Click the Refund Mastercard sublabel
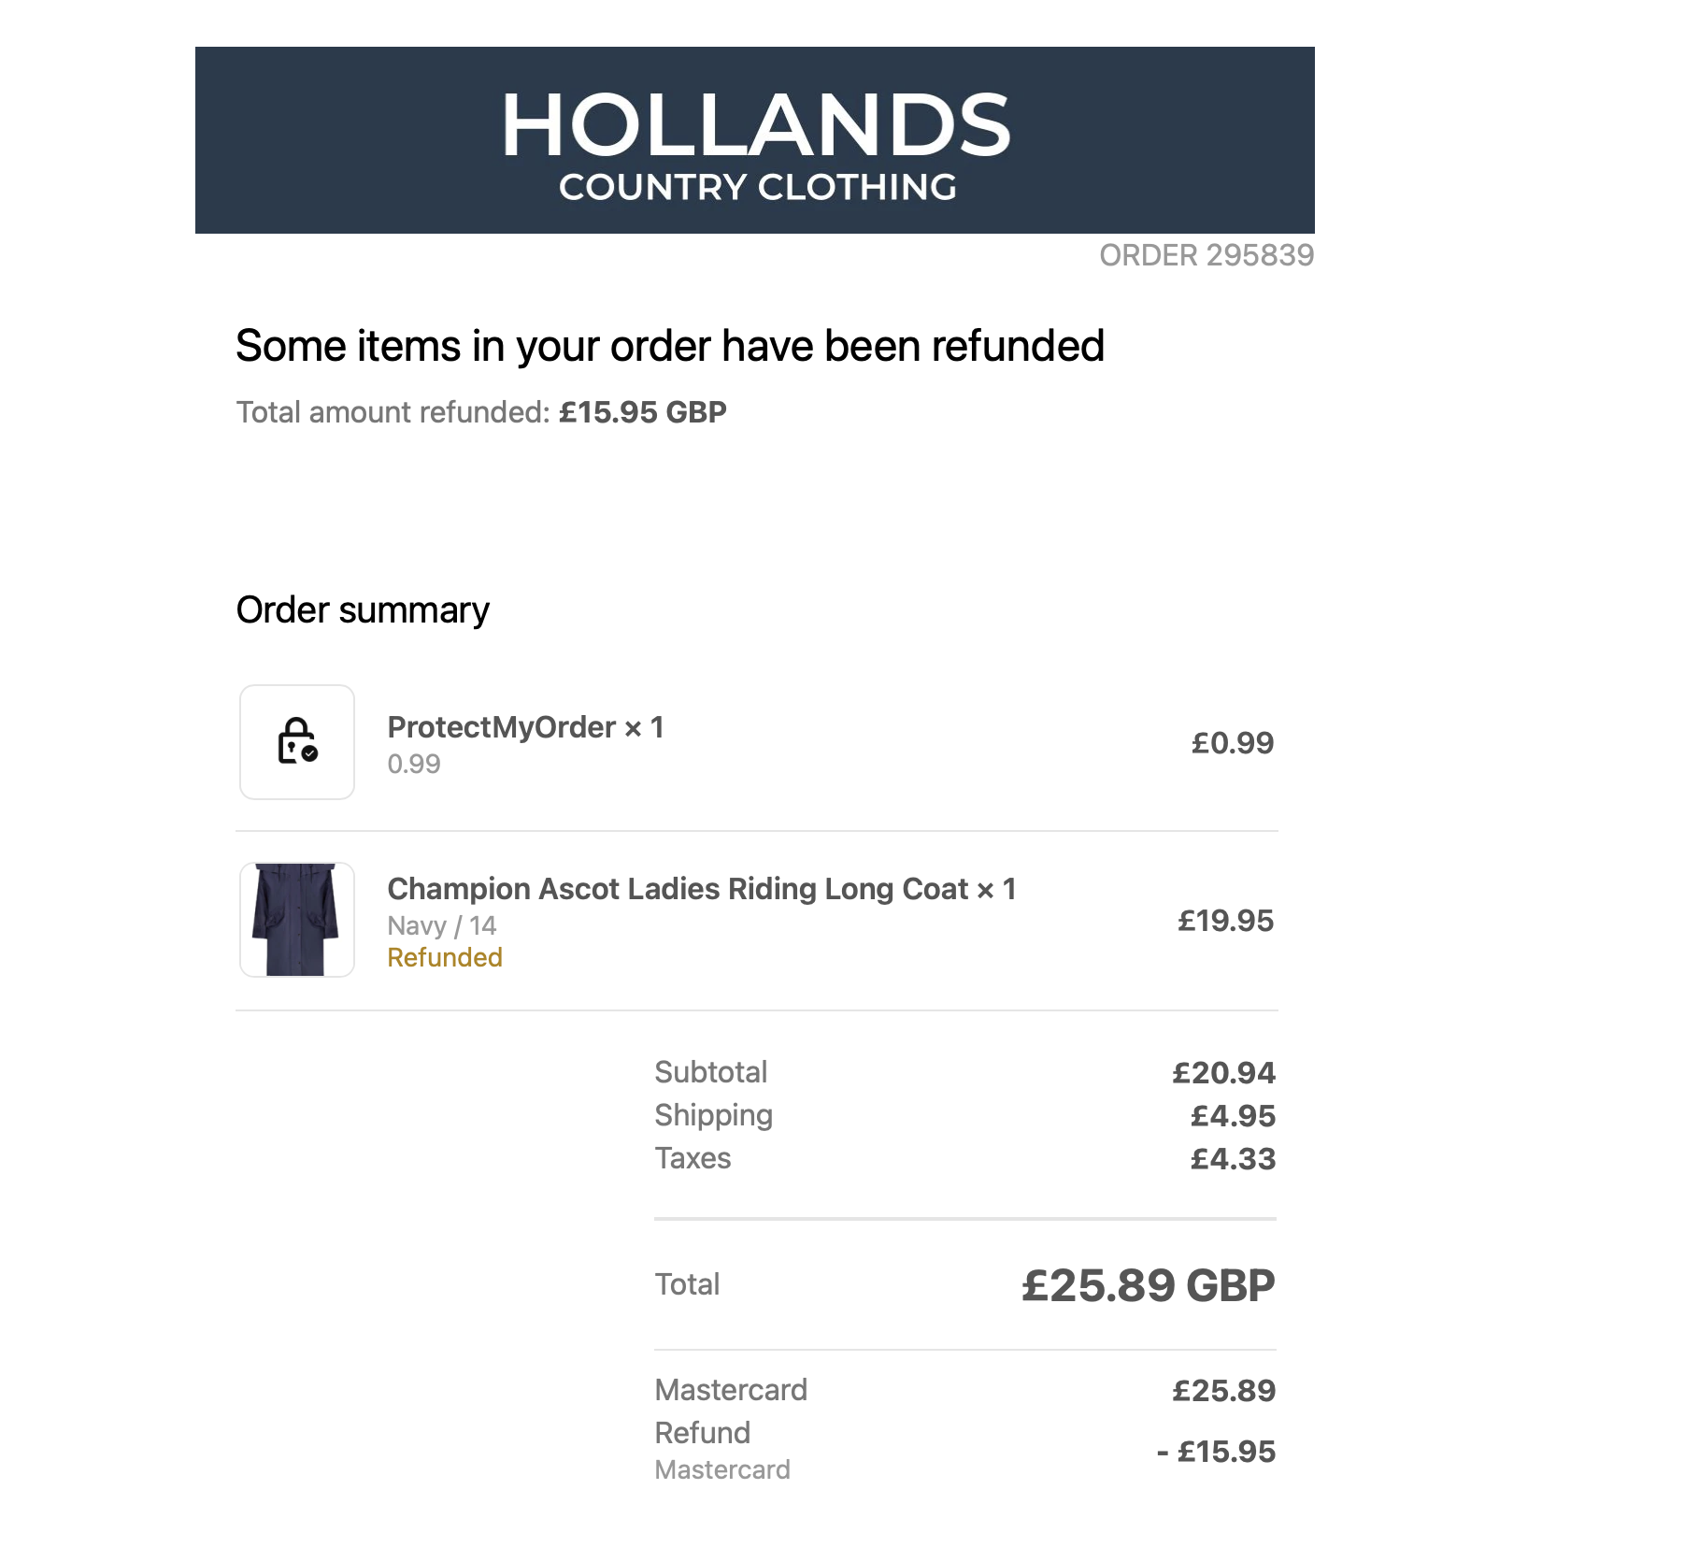This screenshot has height=1561, width=1685. coord(722,1470)
